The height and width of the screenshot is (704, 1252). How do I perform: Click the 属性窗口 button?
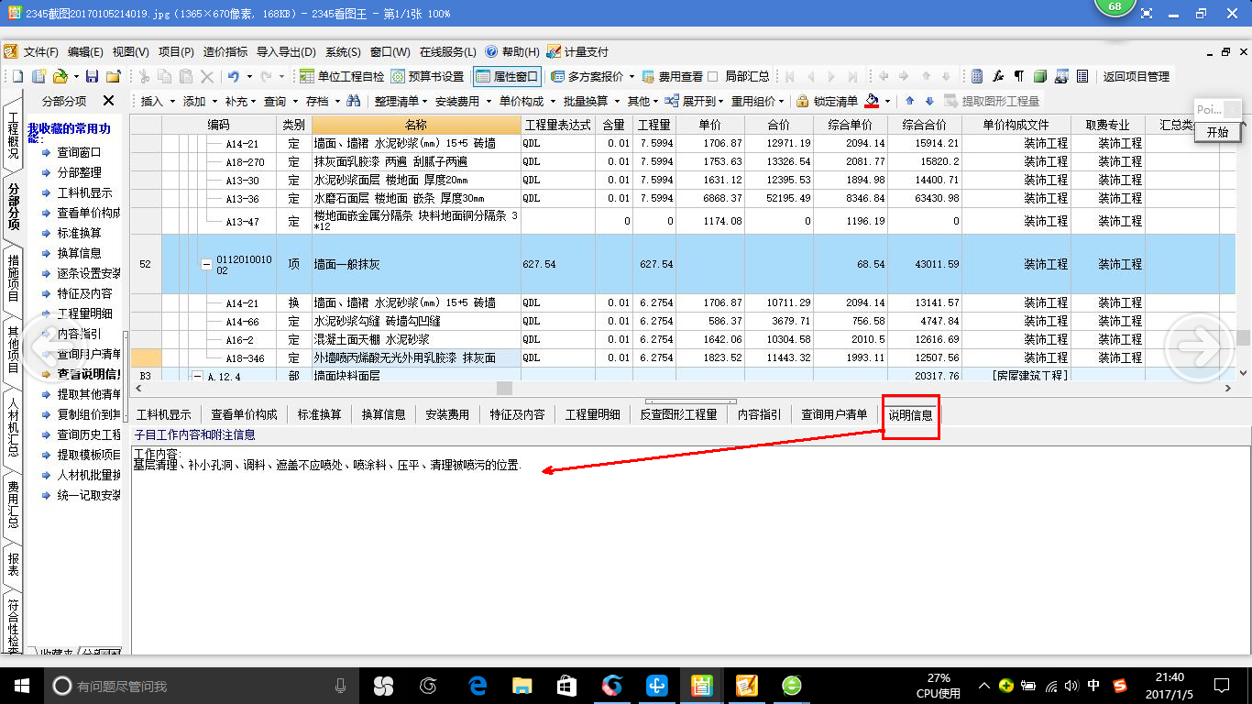point(507,77)
